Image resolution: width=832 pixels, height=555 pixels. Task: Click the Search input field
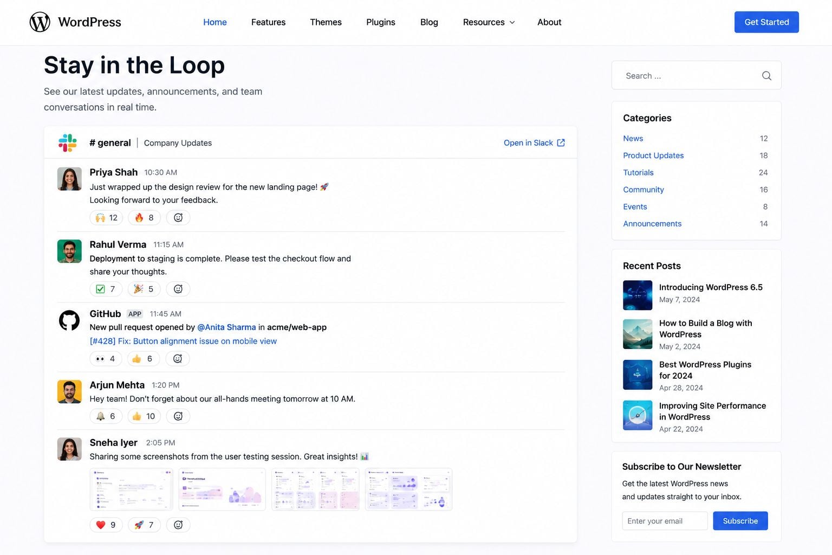pos(696,75)
